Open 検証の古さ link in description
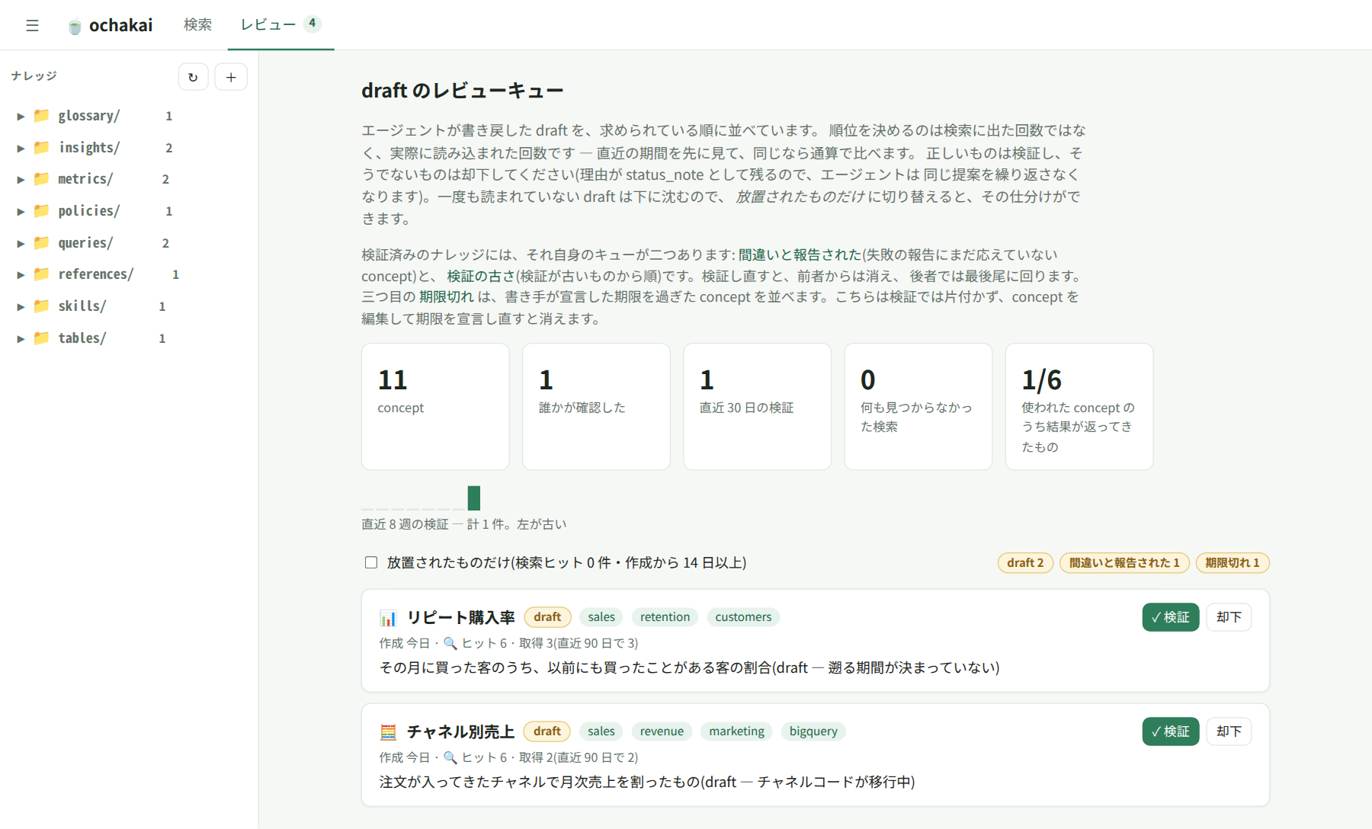 pyautogui.click(x=481, y=276)
